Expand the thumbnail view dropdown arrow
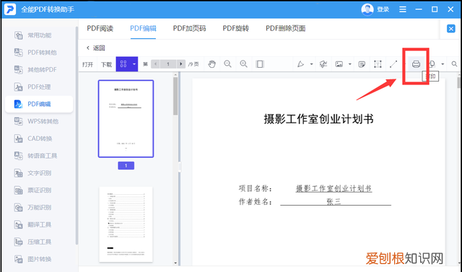Image resolution: width=462 pixels, height=272 pixels. 134,64
